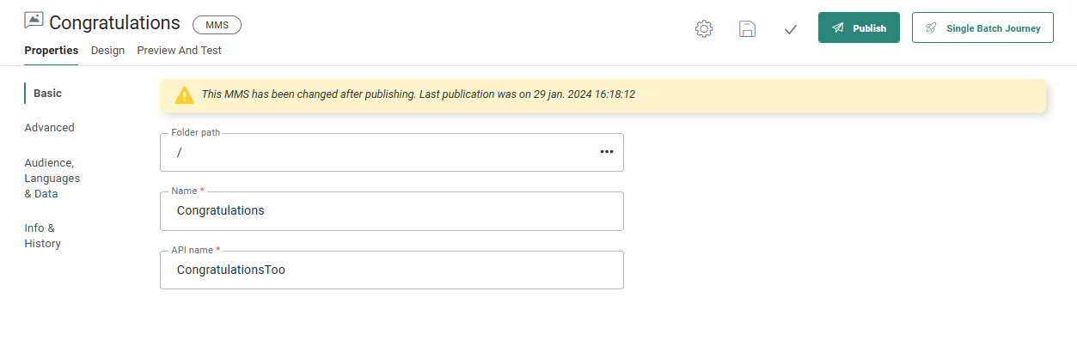Click the API name text field
Screen dimensions: 1077x346
pos(391,270)
